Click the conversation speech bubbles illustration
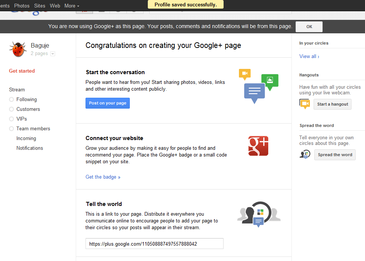Screen dimensions: 365x261 pyautogui.click(x=258, y=86)
